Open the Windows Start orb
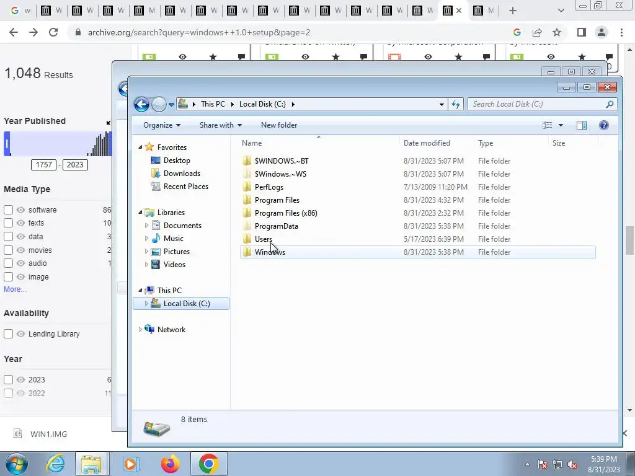 (17, 464)
